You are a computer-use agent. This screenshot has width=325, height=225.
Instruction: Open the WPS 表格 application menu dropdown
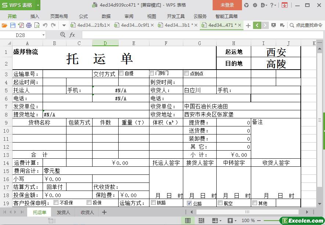coord(37,5)
